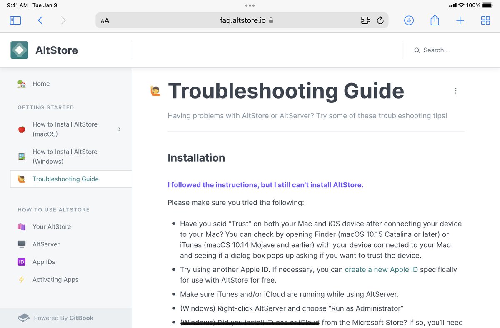
Task: Click the extension icon in address bar
Action: point(365,20)
